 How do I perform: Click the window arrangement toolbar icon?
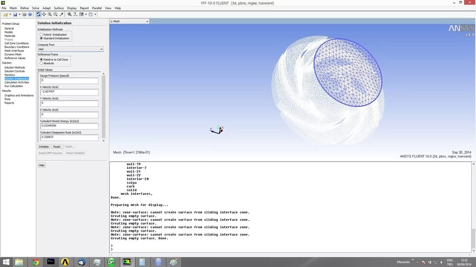pos(81,14)
